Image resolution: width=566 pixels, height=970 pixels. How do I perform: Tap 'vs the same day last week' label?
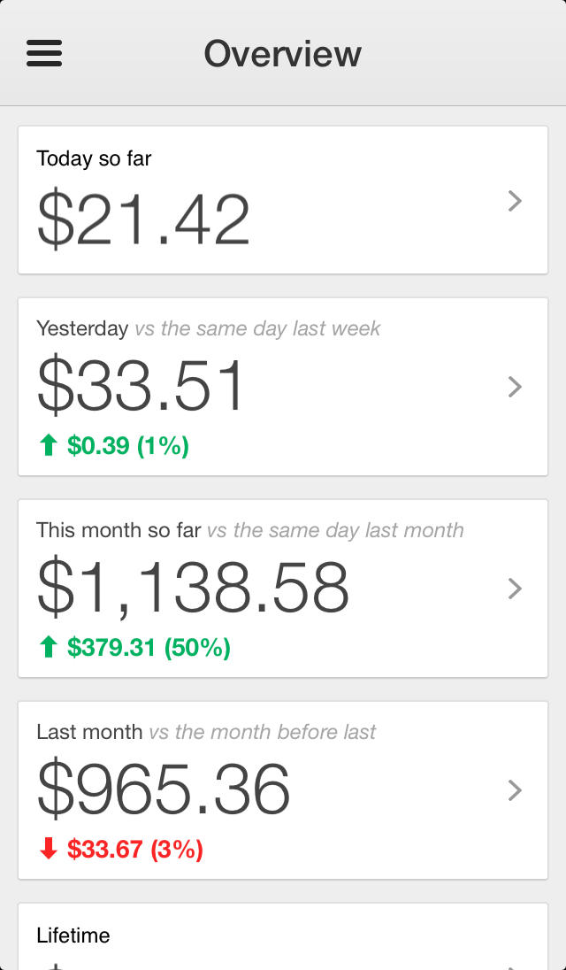click(x=257, y=328)
